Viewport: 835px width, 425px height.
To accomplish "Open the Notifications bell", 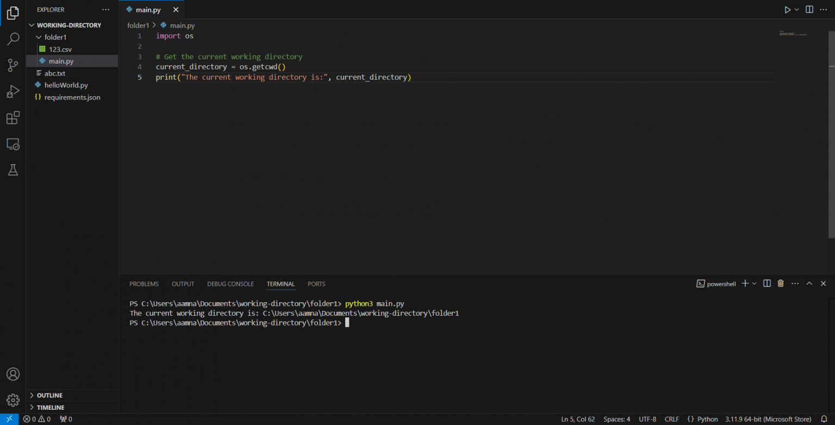I will [x=825, y=419].
